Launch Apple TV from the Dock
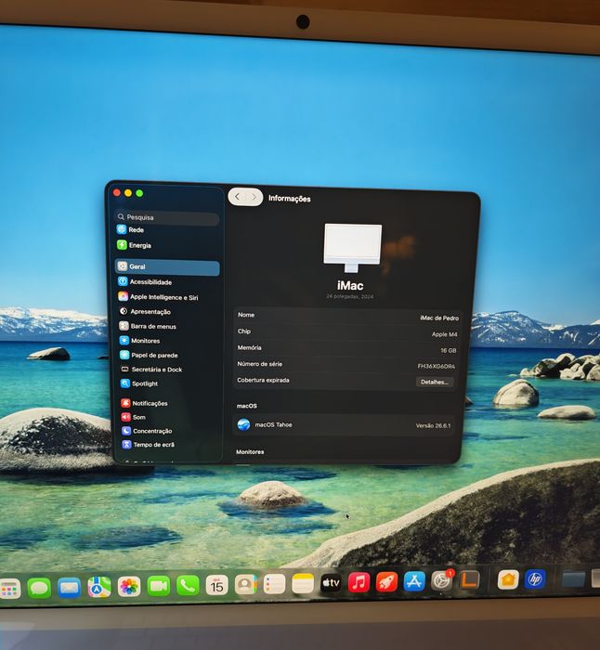 pos(331,583)
